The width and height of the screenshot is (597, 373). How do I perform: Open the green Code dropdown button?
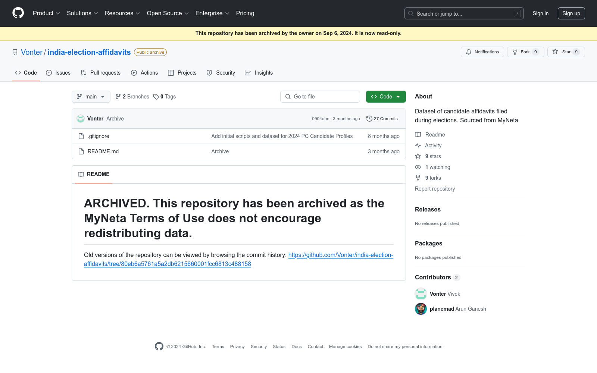[386, 97]
